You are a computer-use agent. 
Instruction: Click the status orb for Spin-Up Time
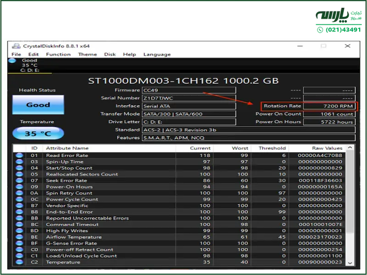pyautogui.click(x=19, y=162)
